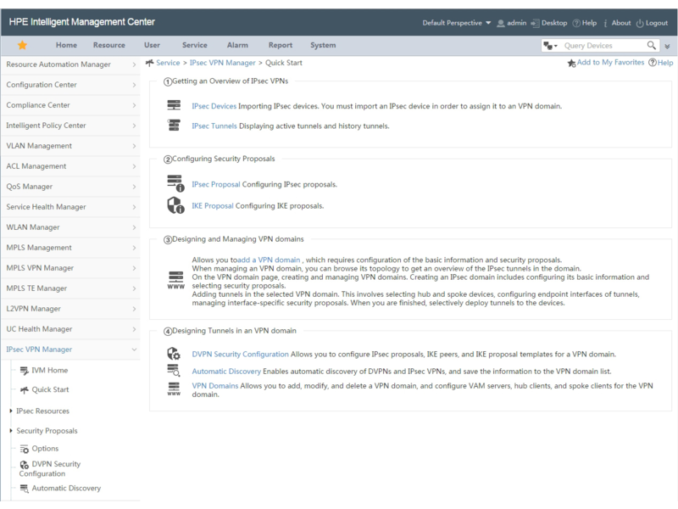This screenshot has height=509, width=678.
Task: Open Service Health Manager in sidebar
Action: (x=70, y=207)
